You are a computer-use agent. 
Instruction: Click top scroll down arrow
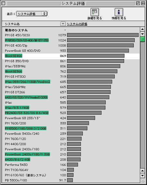coord(142,34)
